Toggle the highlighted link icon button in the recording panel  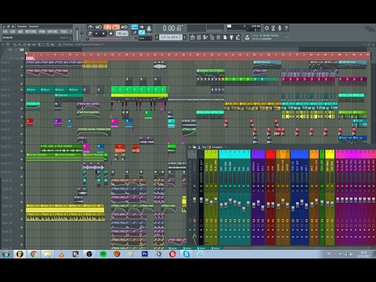pyautogui.click(x=142, y=32)
